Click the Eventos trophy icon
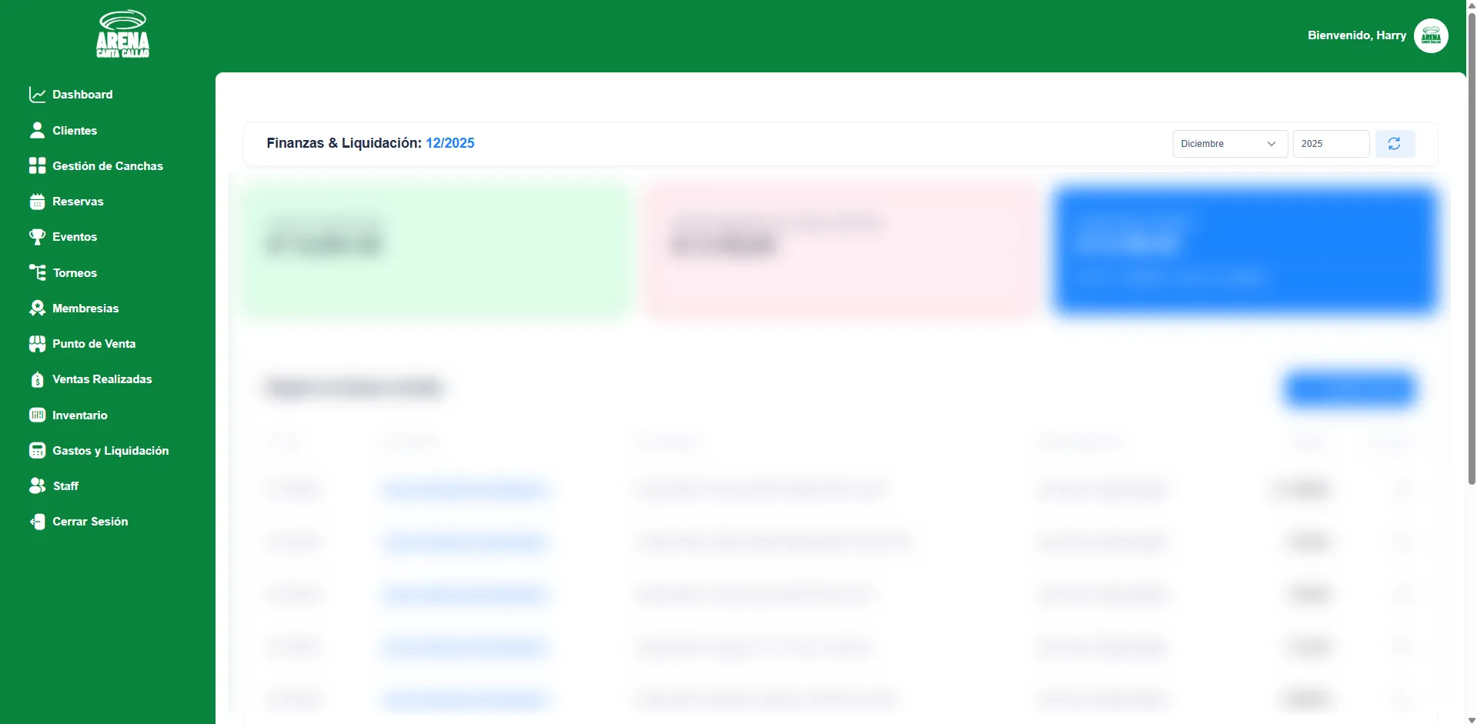The height and width of the screenshot is (724, 1477). 37,237
